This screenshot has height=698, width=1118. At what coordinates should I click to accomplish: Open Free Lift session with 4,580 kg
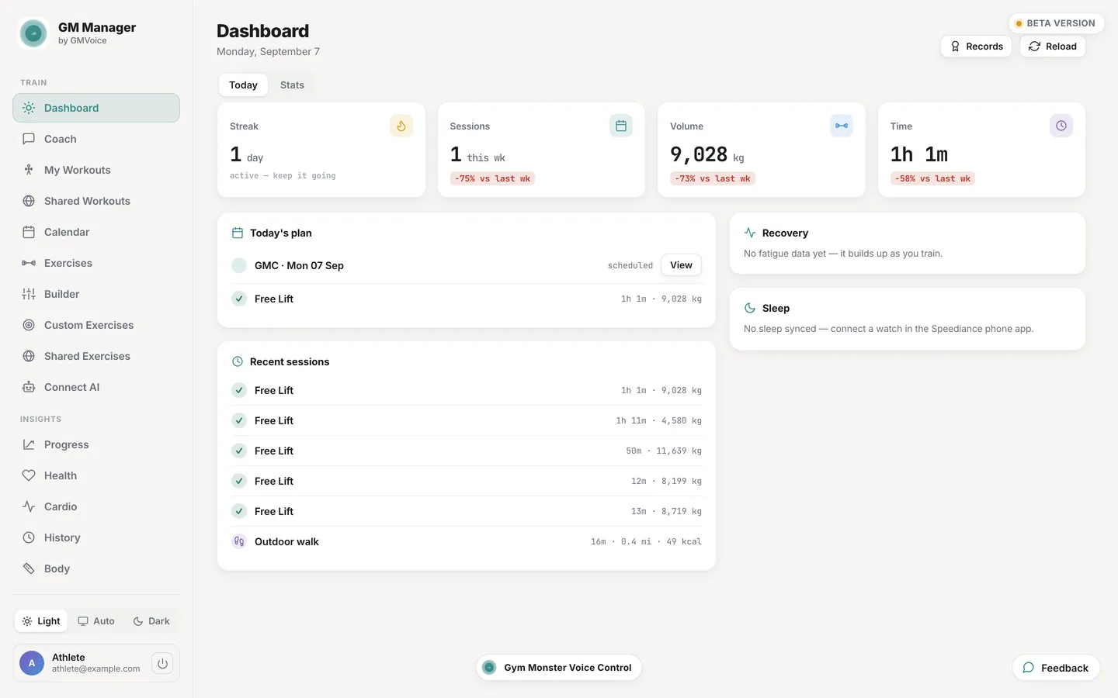[x=467, y=420]
